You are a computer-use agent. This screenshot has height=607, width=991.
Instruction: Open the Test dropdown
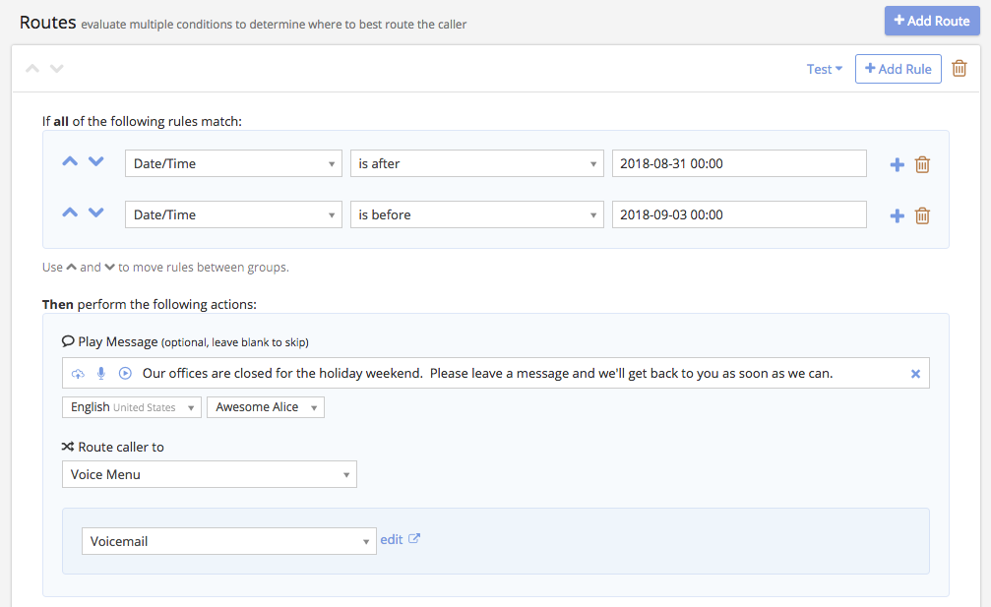(824, 69)
